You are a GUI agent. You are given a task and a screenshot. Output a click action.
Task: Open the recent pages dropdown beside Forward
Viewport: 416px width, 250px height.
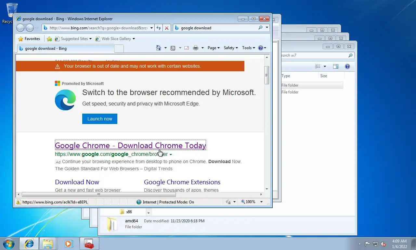tap(37, 28)
